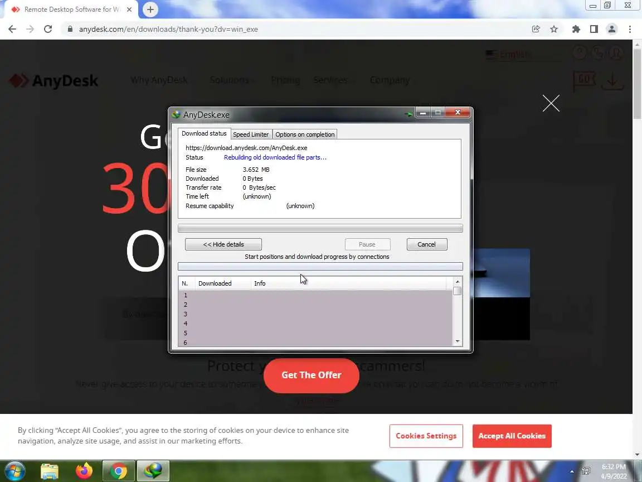Click the green arrow icon in the AnyDesk.exe title bar
The width and height of the screenshot is (642, 482).
(408, 114)
